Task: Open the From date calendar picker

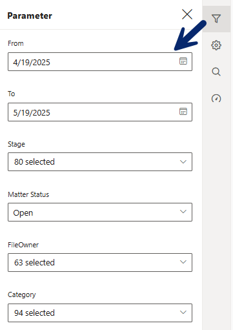Action: (x=183, y=61)
